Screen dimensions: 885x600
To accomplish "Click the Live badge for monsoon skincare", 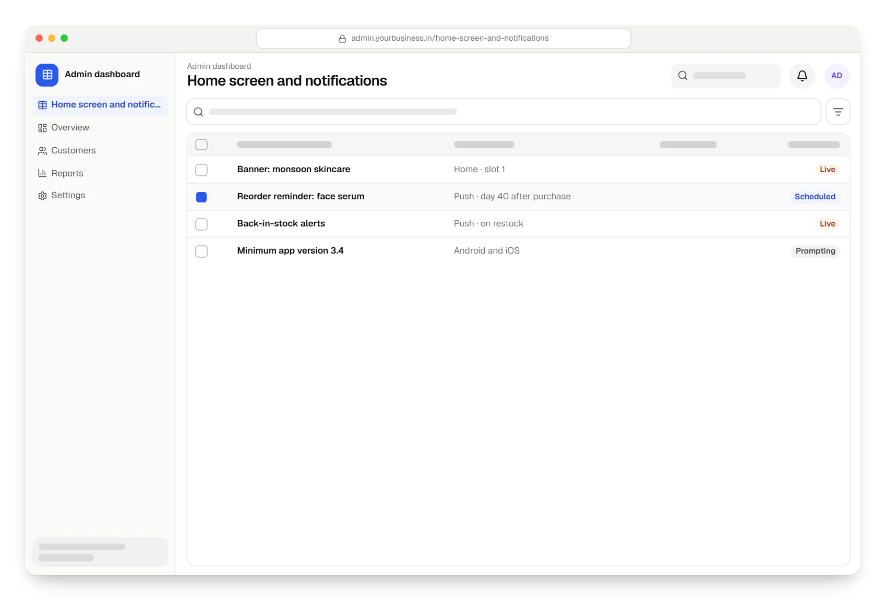I will (827, 170).
